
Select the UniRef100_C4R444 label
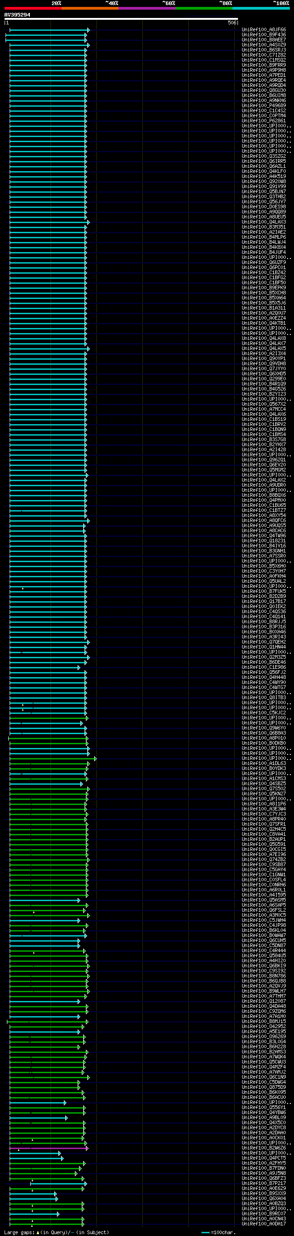pyautogui.click(x=264, y=950)
